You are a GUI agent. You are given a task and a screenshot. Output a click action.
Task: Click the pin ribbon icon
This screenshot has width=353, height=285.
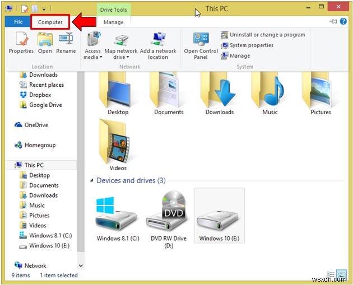tap(333, 21)
